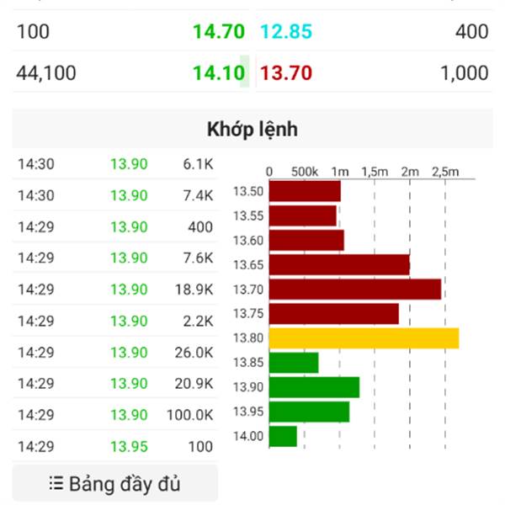505x505 pixels.
Task: Click the red 13.70 ask price
Action: pos(286,72)
